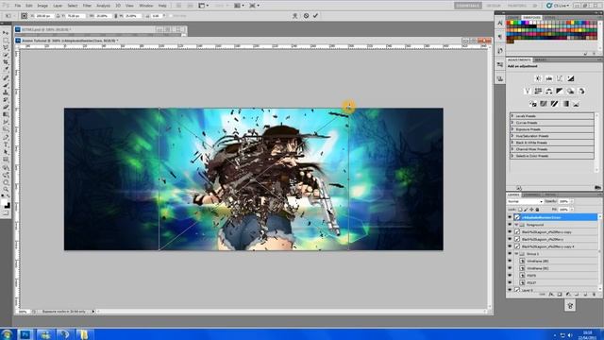
Task: Expand Levels Presets list
Action: 512,115
